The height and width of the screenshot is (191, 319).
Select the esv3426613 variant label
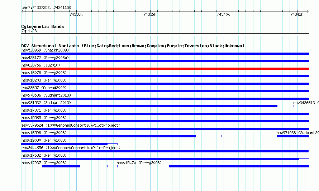(306, 103)
